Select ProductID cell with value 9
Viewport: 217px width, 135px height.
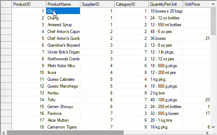pyautogui.click(x=29, y=65)
